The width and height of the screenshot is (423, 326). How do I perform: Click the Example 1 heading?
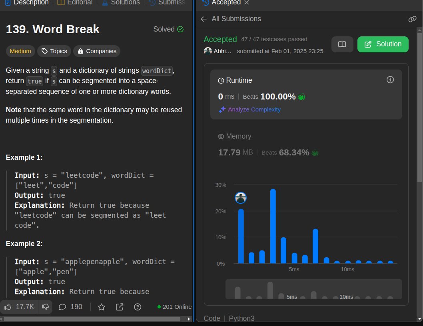click(x=24, y=157)
